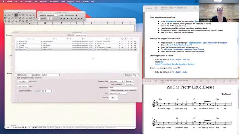Click Measure stepper arrows in Playback Controls
239x134 pixels.
click(x=58, y=15)
